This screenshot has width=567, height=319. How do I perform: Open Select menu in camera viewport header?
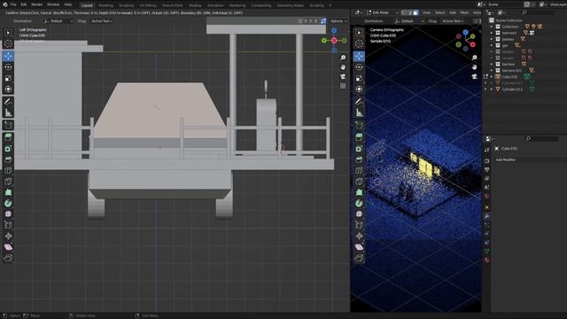pos(440,12)
